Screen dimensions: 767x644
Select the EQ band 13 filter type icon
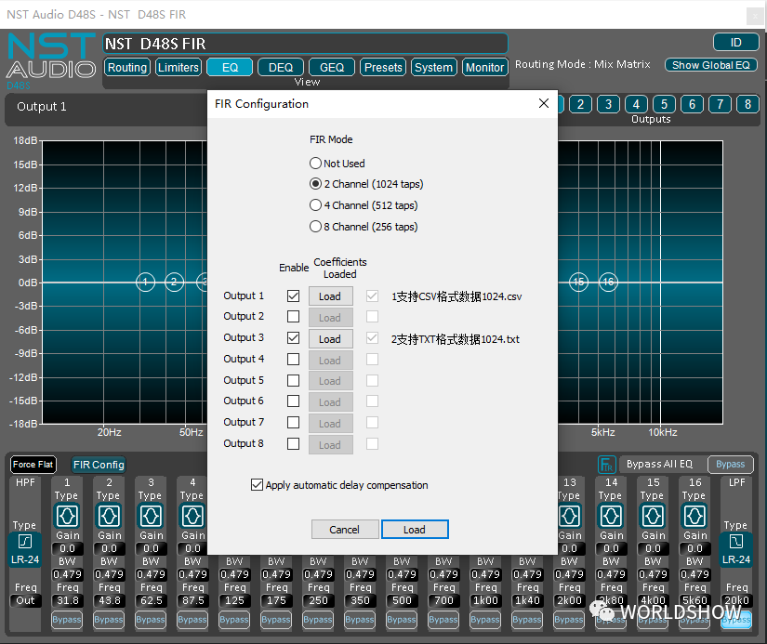(x=570, y=516)
